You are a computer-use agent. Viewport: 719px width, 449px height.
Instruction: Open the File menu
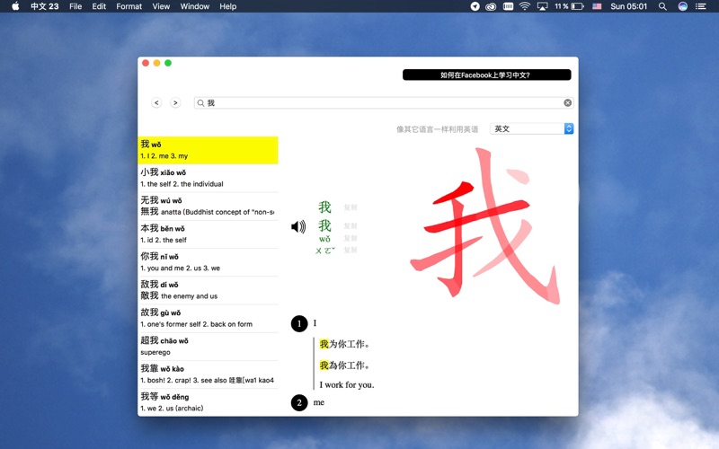click(75, 6)
